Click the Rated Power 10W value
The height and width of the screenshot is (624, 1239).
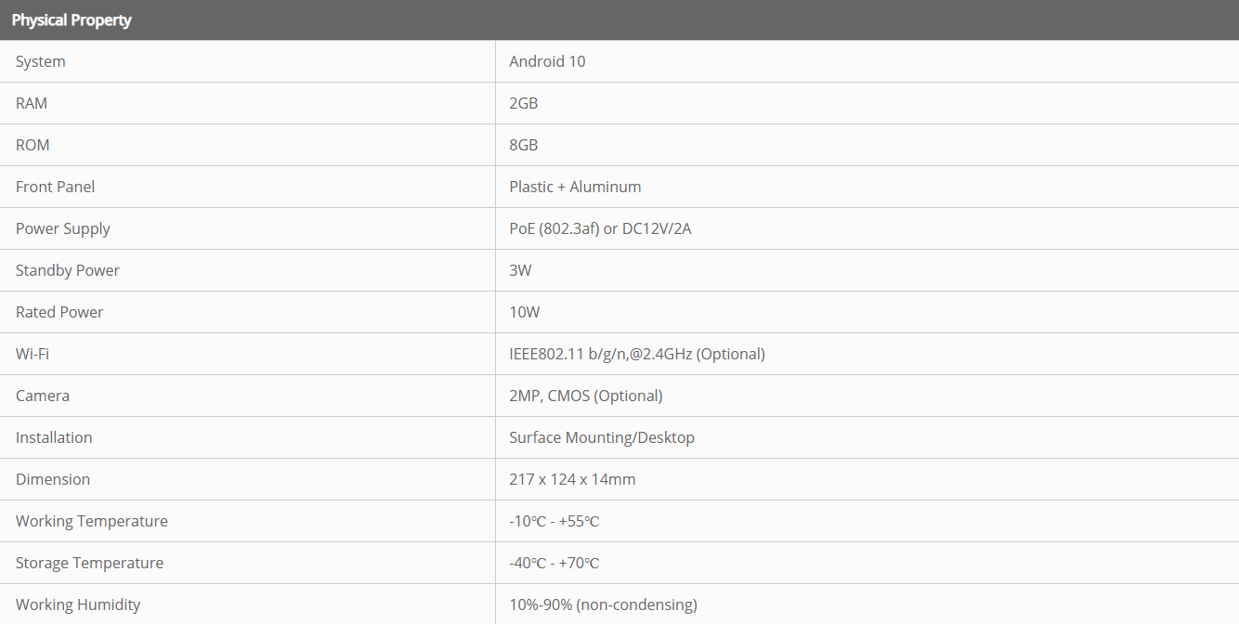525,312
